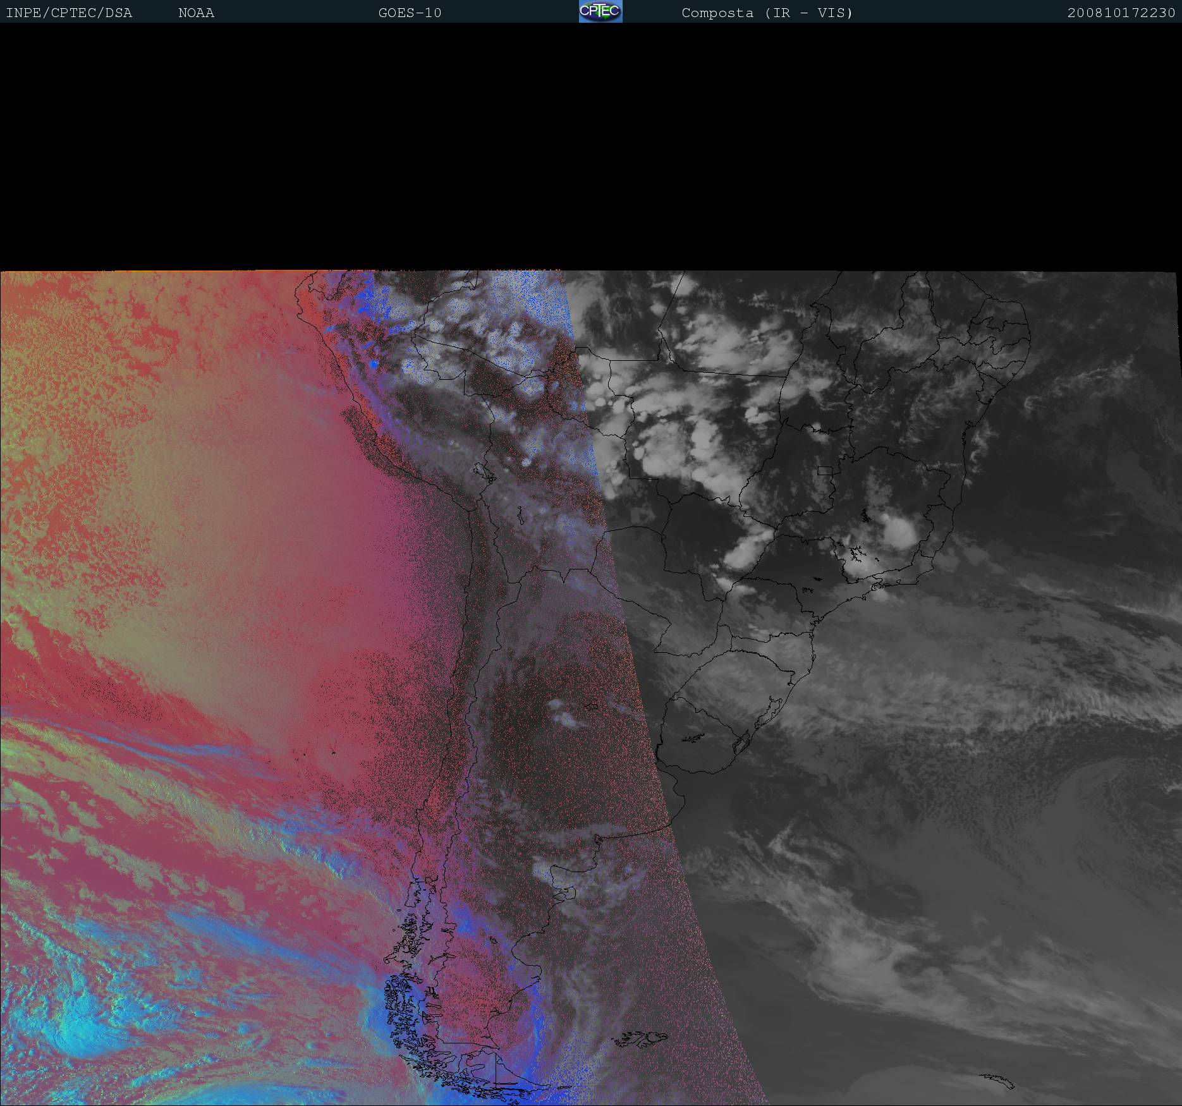Click the 200810172230 timestamp

1121,13
